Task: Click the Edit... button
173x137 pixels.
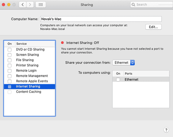Action: click(153, 27)
